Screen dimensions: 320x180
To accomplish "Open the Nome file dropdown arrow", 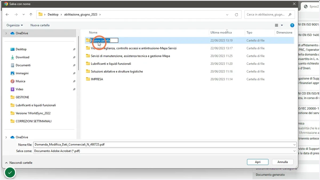I will pyautogui.click(x=294, y=145).
